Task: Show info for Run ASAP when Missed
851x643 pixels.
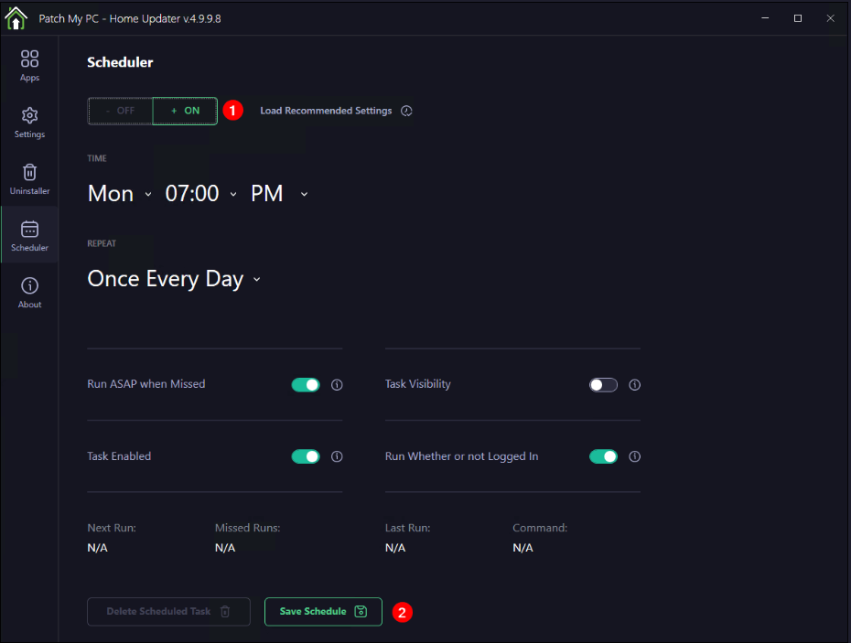Action: (x=337, y=385)
